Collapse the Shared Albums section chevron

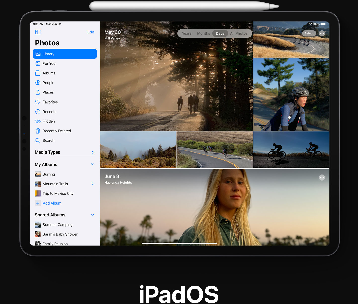point(93,215)
